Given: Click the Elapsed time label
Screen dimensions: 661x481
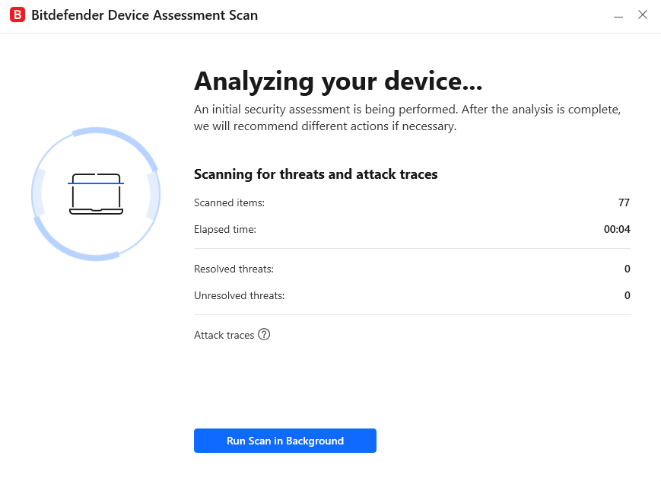Looking at the screenshot, I should pos(225,229).
